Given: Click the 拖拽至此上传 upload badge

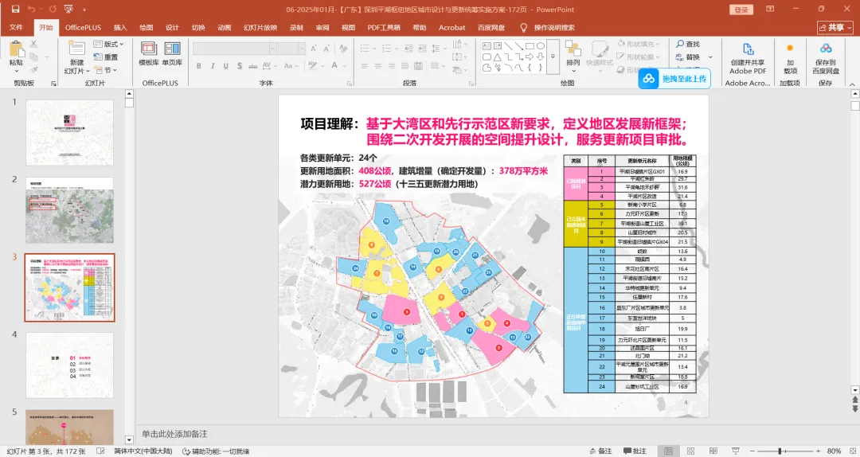Looking at the screenshot, I should tap(674, 79).
